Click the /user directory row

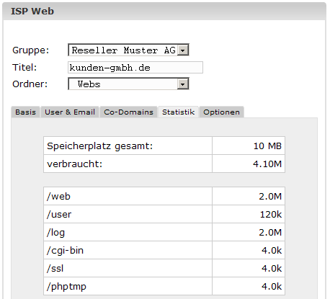(164, 214)
